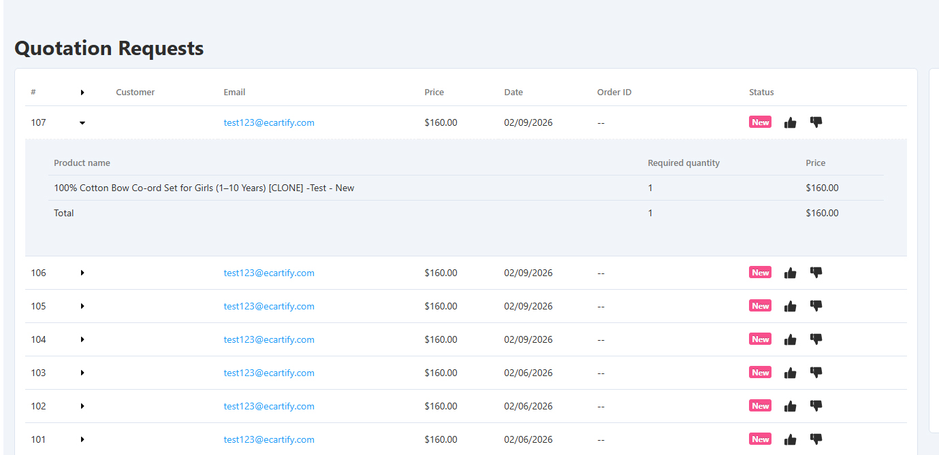Image resolution: width=939 pixels, height=455 pixels.
Task: Decline request 103 using thumbs down icon
Action: pyautogui.click(x=816, y=373)
